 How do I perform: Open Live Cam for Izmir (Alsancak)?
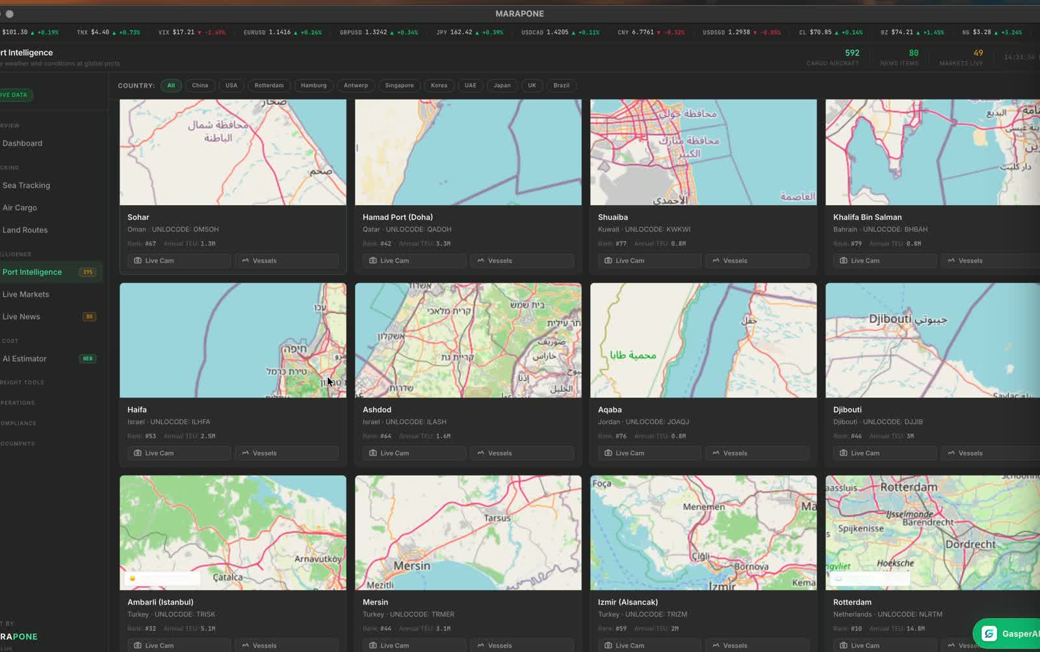(x=649, y=645)
